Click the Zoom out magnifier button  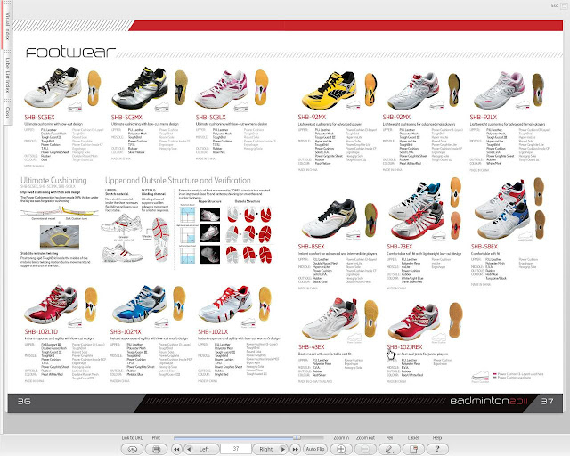(x=365, y=449)
